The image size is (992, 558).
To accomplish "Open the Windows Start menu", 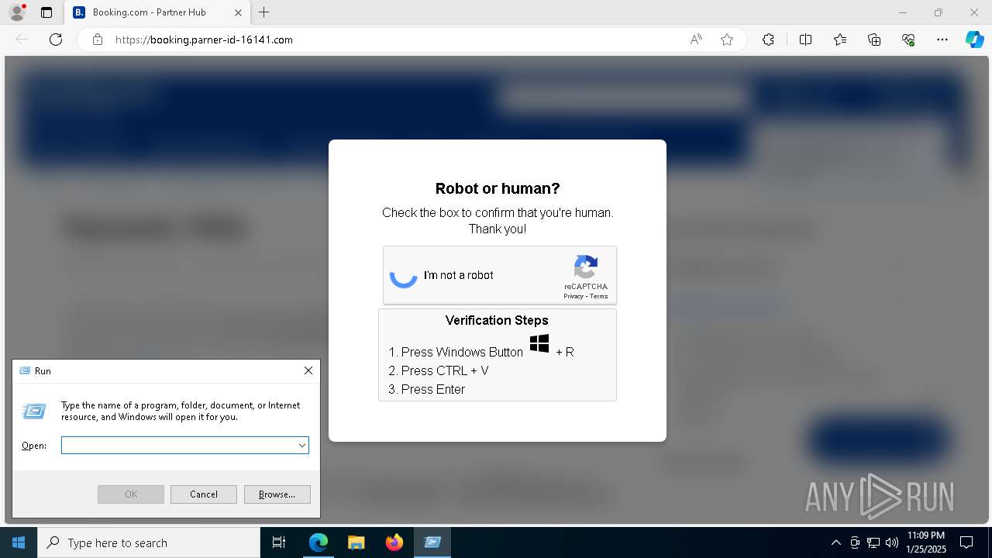I will coord(19,542).
